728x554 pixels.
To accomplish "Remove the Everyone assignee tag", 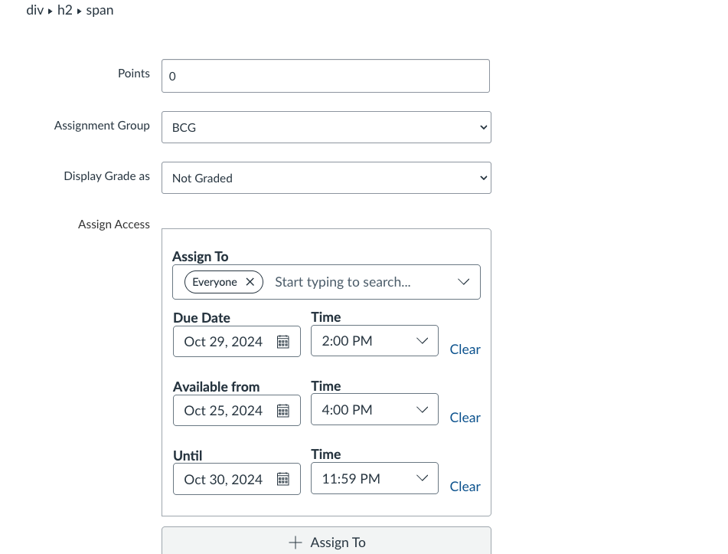I will click(x=250, y=282).
